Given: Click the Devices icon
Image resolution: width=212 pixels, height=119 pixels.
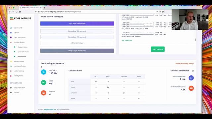Looking at the screenshot, I should pyautogui.click(x=11, y=33).
